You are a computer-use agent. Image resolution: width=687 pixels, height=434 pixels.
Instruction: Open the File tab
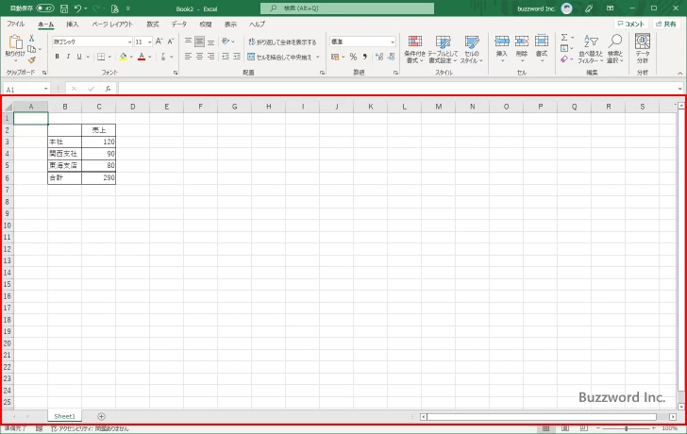point(16,25)
